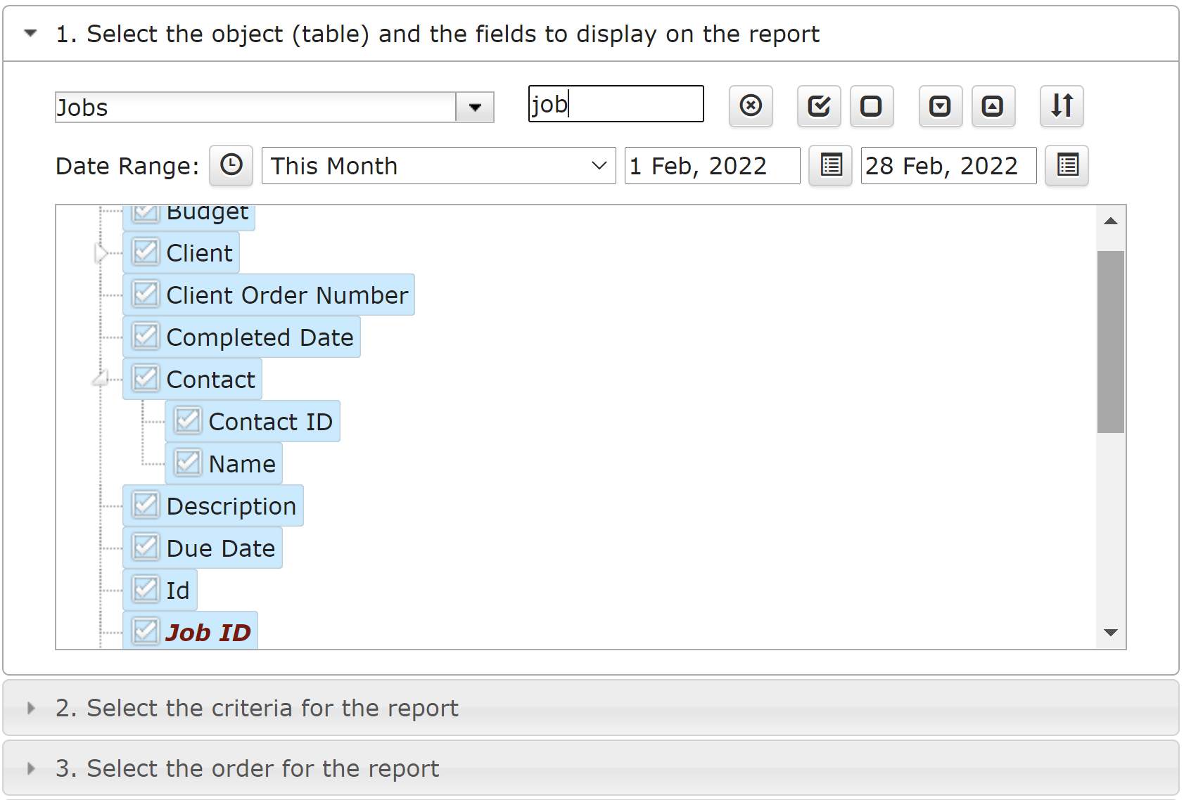Open section 2 criteria for the report
The width and height of the screenshot is (1184, 800).
coord(257,708)
